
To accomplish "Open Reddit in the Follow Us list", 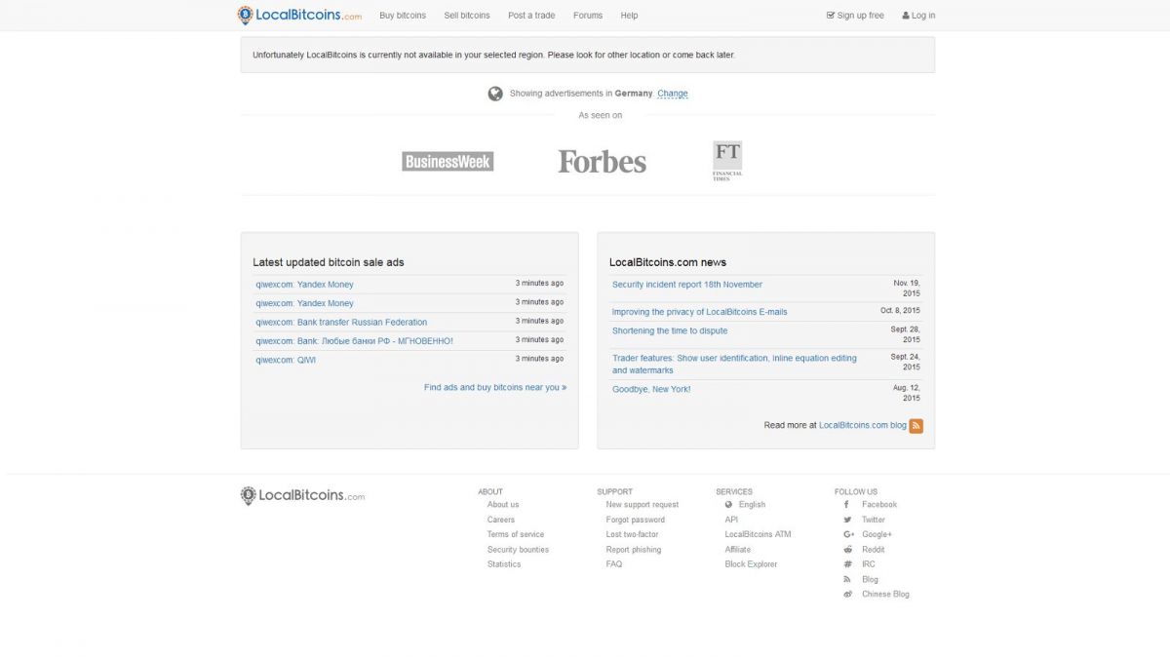I will point(873,550).
